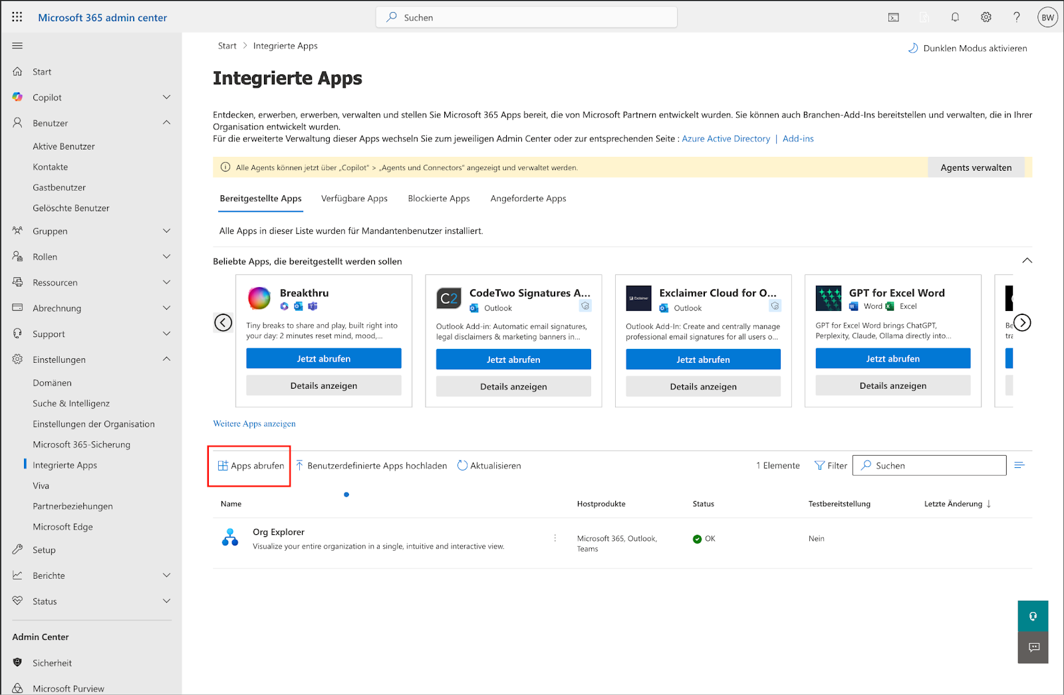Open the Cloud Shell terminal icon
The image size is (1064, 695).
point(893,17)
